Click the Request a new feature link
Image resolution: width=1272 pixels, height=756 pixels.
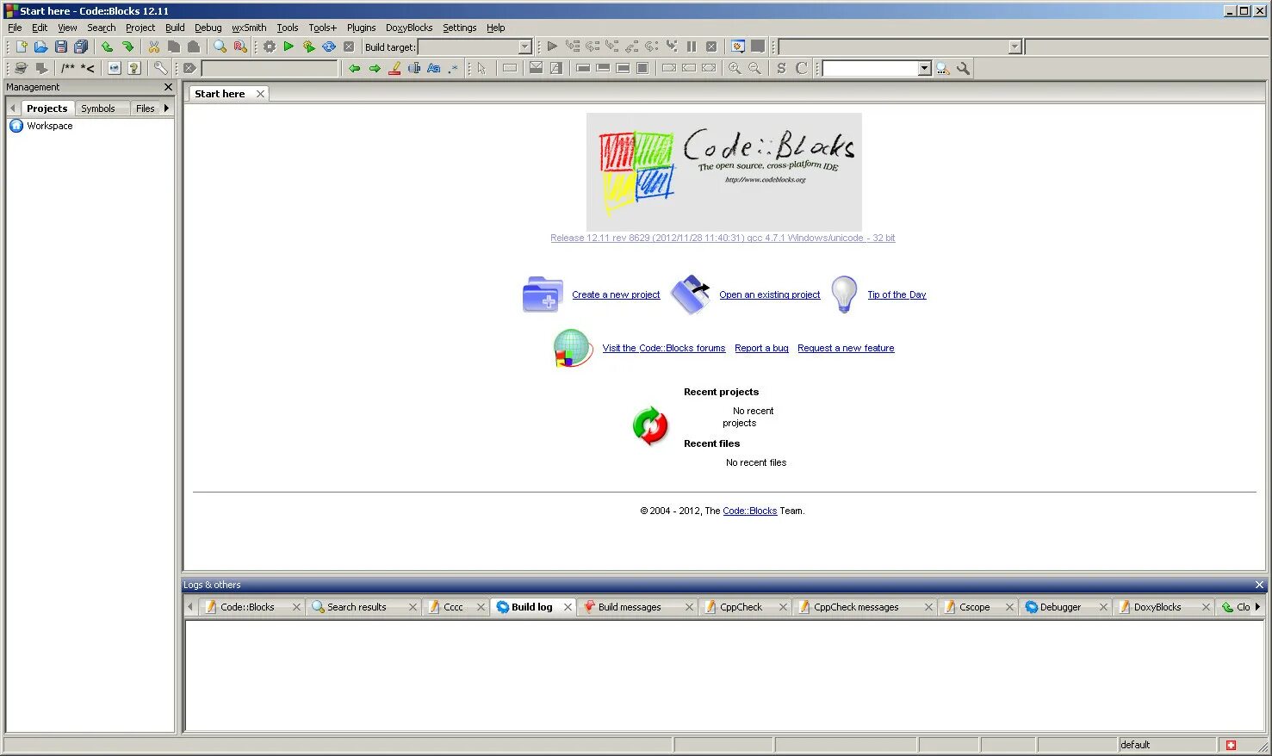tap(846, 348)
